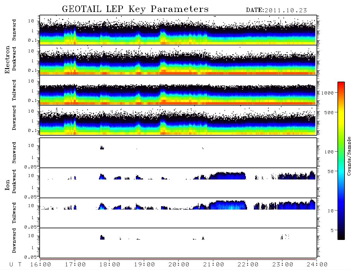
Task: Click inside the Electron Tailward spectrogram
Action: pyautogui.click(x=178, y=90)
